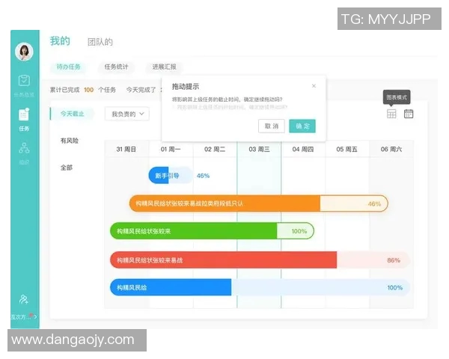Screen dimensions: 449x359
Task: Switch to table view mode icon
Action: (x=391, y=114)
